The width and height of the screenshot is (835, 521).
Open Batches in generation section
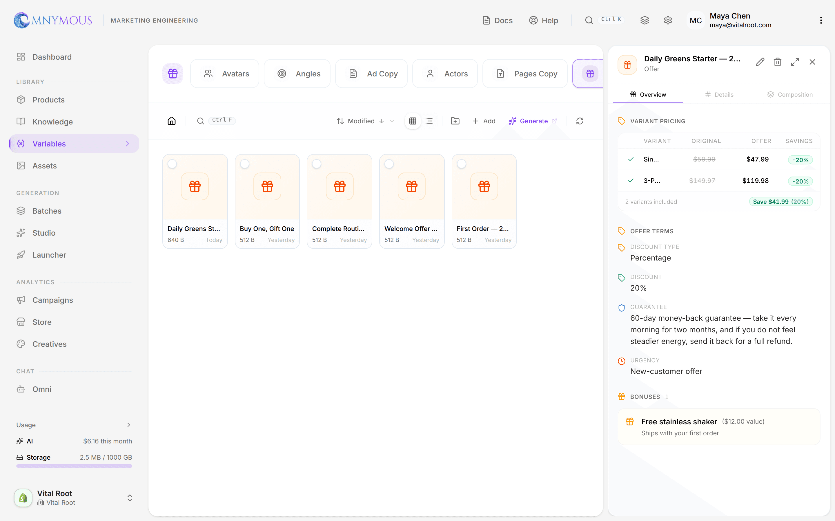coord(74,211)
